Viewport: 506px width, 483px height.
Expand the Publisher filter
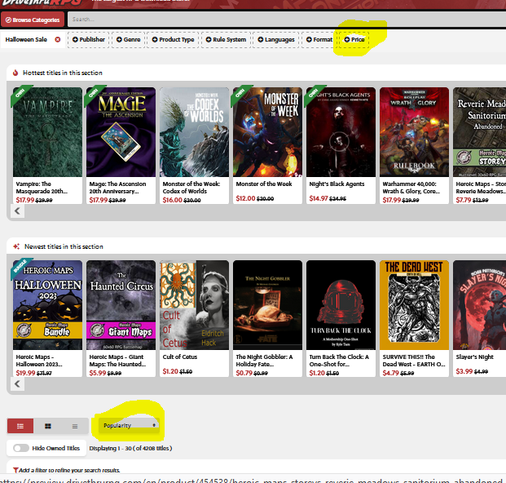point(89,39)
